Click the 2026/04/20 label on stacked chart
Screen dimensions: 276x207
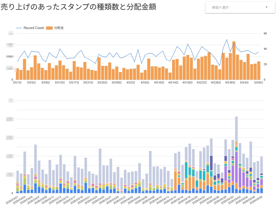pyautogui.click(x=191, y=200)
